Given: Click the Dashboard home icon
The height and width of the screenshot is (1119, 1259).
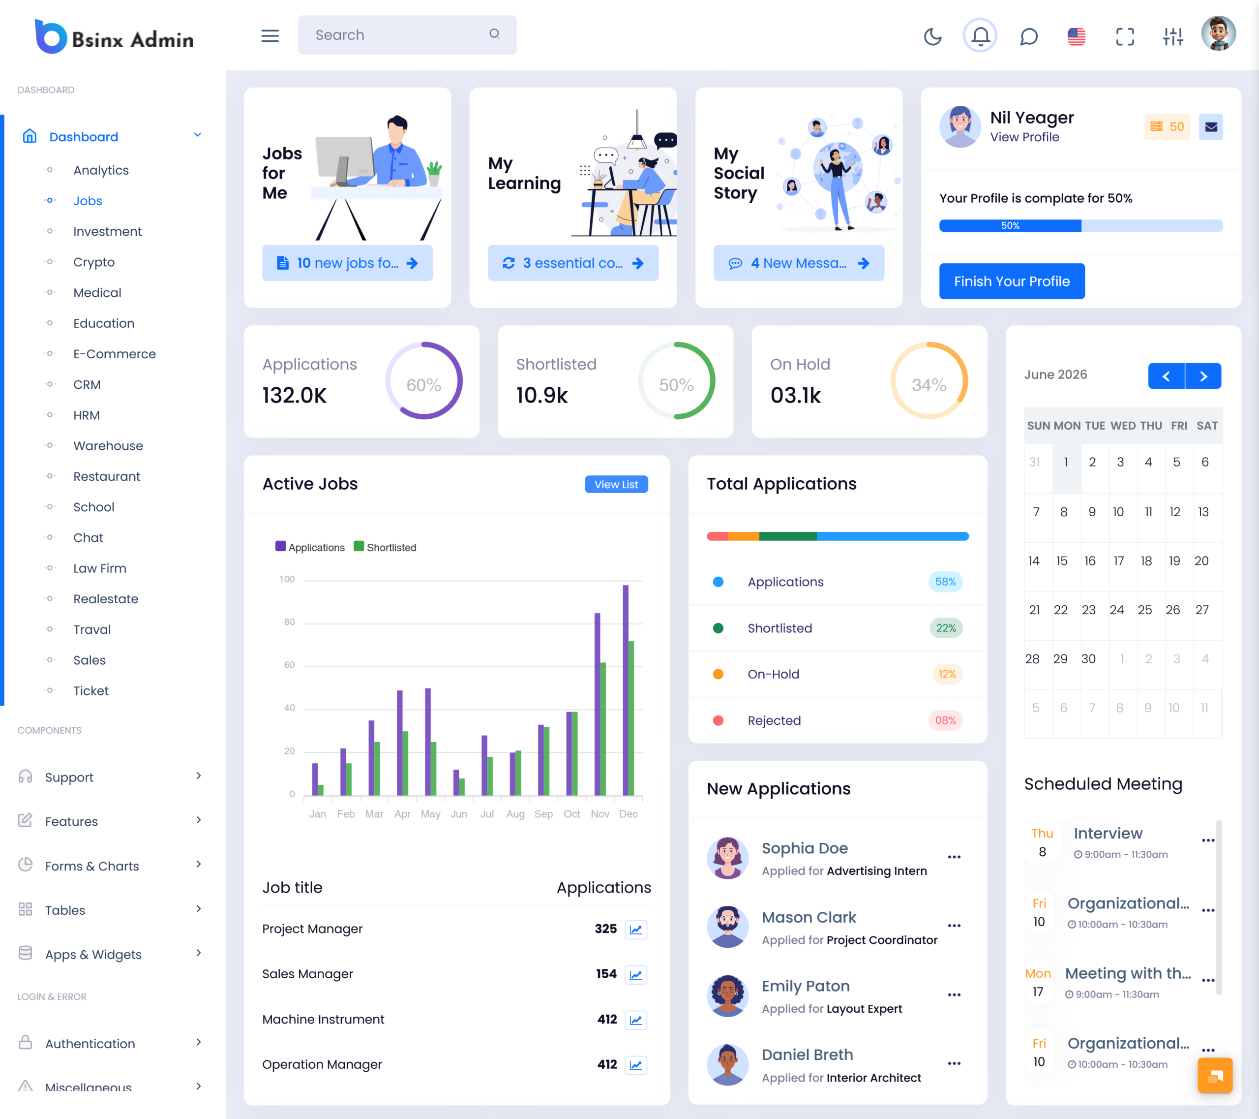Looking at the screenshot, I should [30, 136].
